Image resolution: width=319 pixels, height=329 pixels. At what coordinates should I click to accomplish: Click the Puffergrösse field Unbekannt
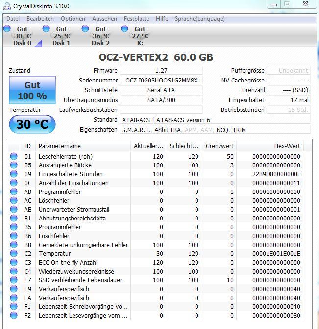point(289,71)
